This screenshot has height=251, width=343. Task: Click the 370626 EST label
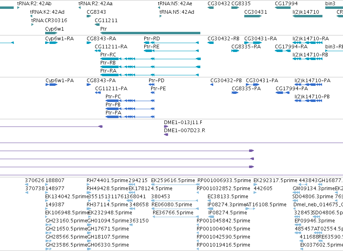35,180
